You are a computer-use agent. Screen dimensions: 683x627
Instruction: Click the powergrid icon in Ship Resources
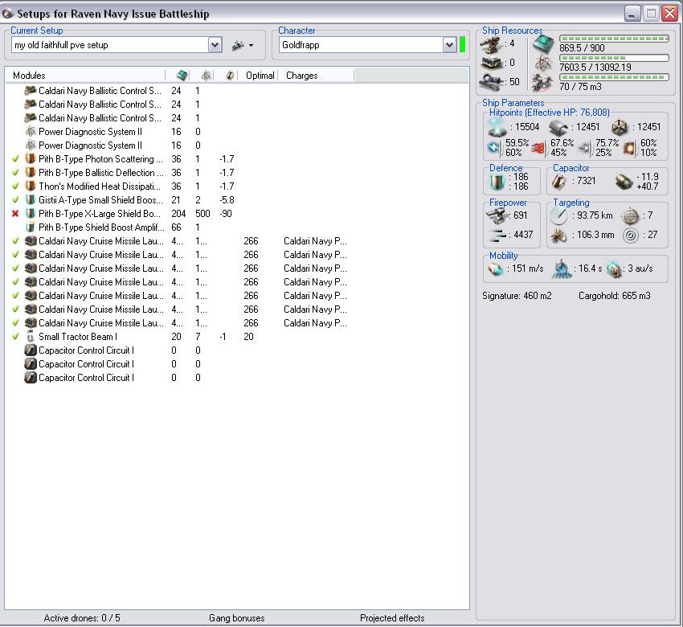[x=542, y=64]
